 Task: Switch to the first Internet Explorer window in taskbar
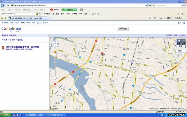click(36, 115)
